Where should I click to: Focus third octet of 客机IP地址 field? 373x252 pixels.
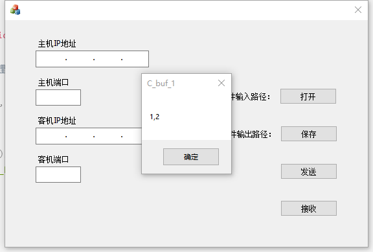[107, 136]
